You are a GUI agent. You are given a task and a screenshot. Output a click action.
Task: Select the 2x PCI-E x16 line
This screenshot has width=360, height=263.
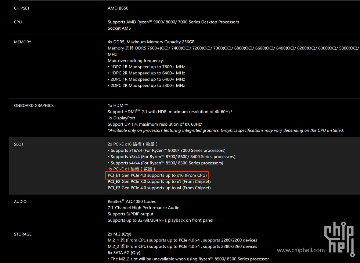click(x=133, y=144)
